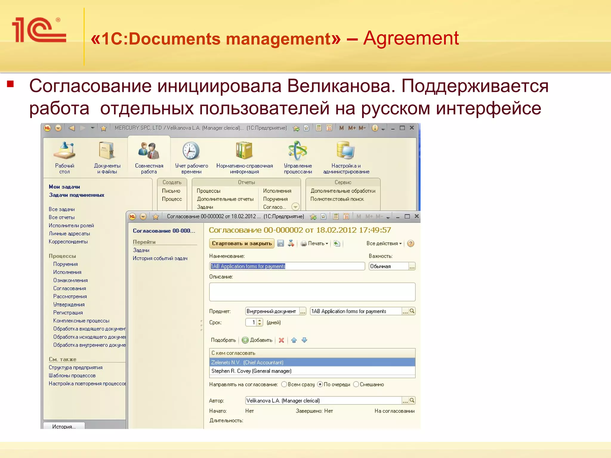
Task: Click the back arrow in main window
Action: coord(72,128)
